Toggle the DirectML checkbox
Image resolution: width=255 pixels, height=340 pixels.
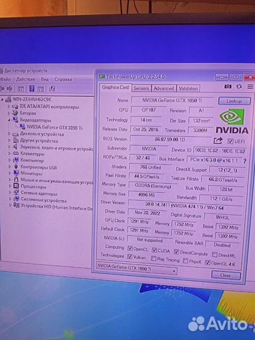coord(215,254)
